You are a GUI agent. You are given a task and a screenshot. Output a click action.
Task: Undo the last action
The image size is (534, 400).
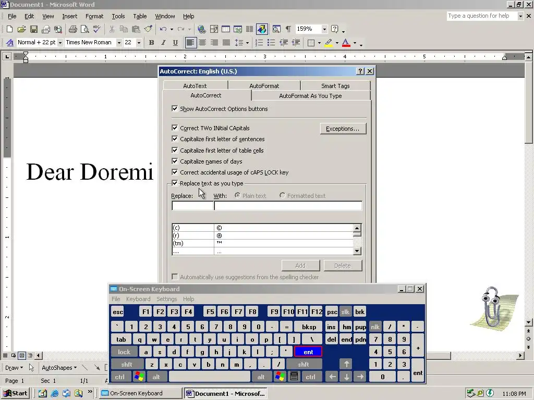pyautogui.click(x=163, y=29)
